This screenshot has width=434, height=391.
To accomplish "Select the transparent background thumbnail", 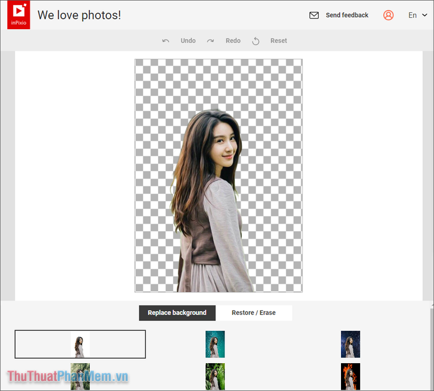I will pyautogui.click(x=80, y=344).
